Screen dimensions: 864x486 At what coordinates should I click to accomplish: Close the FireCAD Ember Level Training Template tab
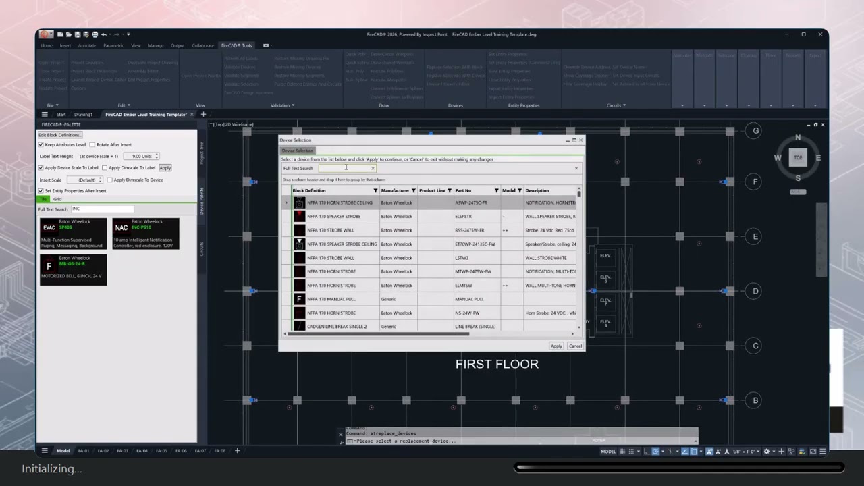click(x=192, y=115)
